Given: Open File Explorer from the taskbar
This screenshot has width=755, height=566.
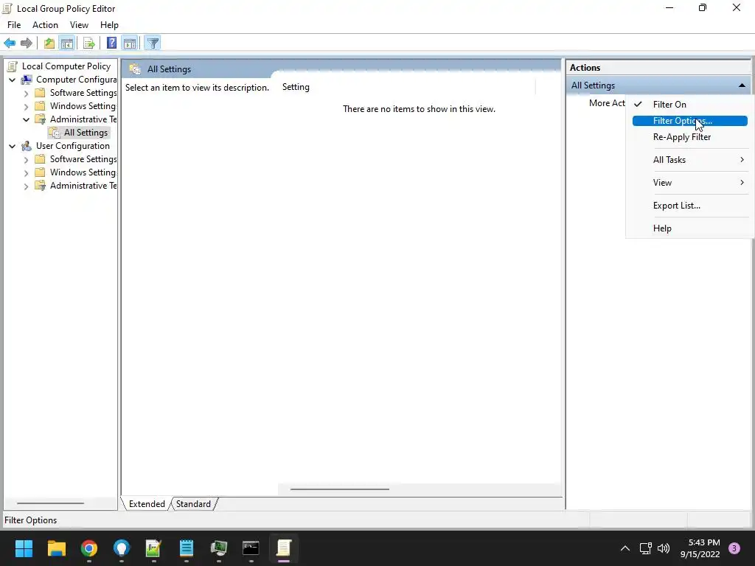Looking at the screenshot, I should 56,548.
